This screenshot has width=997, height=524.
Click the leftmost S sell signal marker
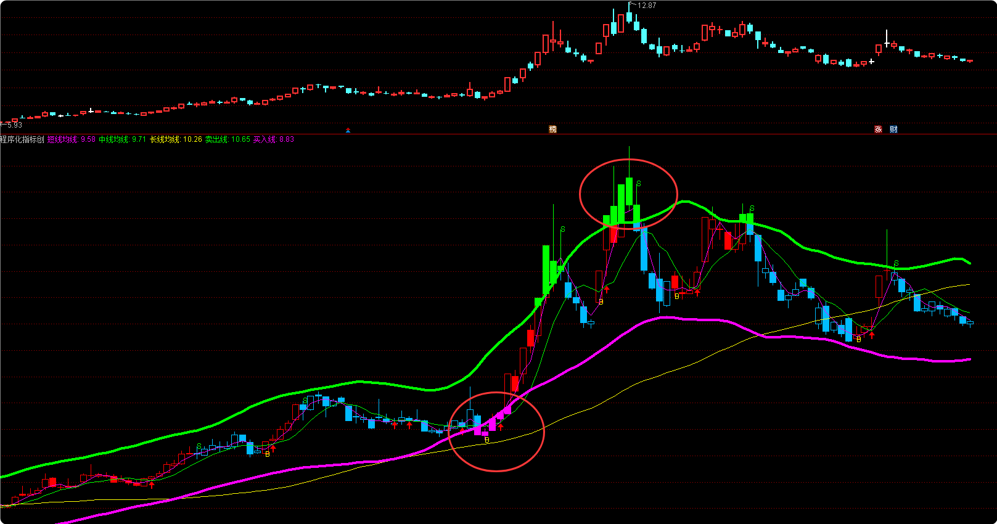199,446
